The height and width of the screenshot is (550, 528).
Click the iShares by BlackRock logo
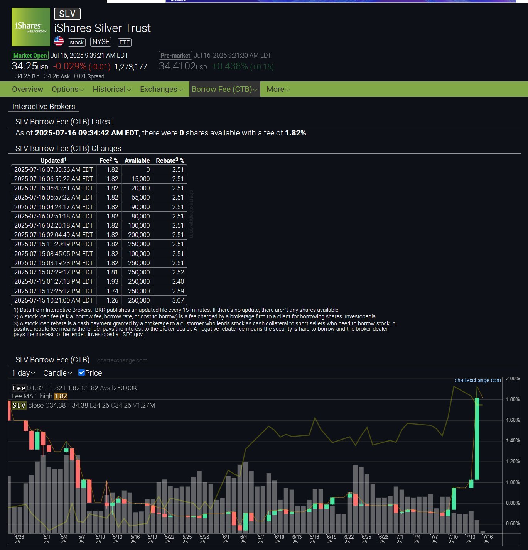[x=31, y=27]
